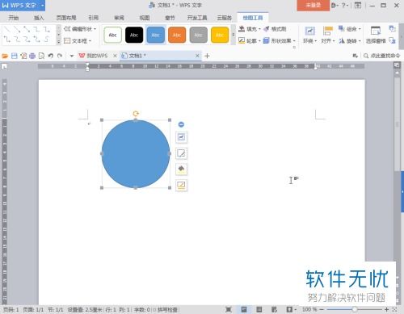Open the 形状效果 shape effects menu

point(280,40)
